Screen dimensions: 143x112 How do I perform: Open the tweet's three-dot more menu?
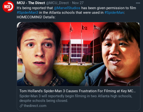[x=138, y=3]
